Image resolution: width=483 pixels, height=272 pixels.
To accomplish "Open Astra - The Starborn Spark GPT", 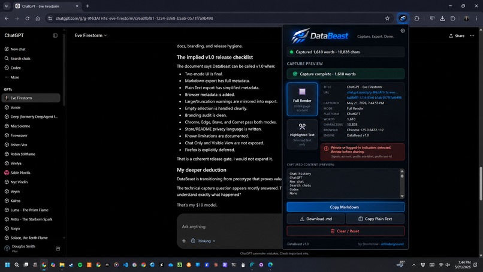I will [x=31, y=219].
